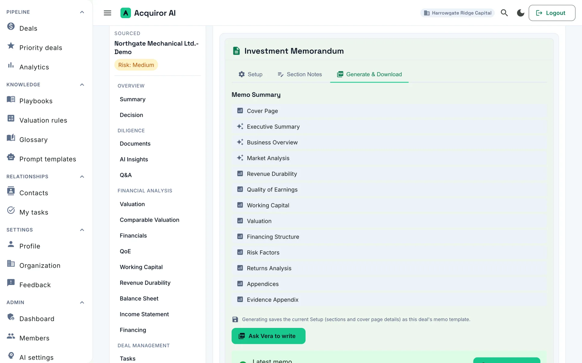Click the Profile person icon
The height and width of the screenshot is (363, 582).
(x=11, y=244)
